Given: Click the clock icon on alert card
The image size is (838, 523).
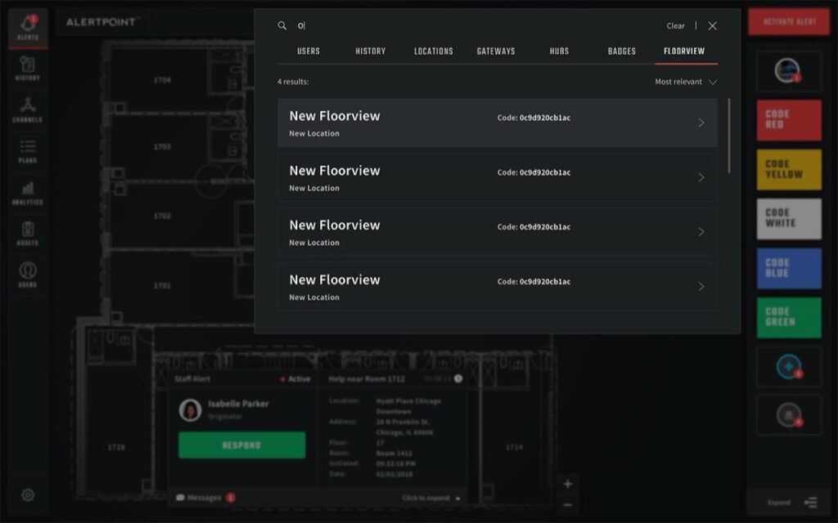Looking at the screenshot, I should point(458,378).
